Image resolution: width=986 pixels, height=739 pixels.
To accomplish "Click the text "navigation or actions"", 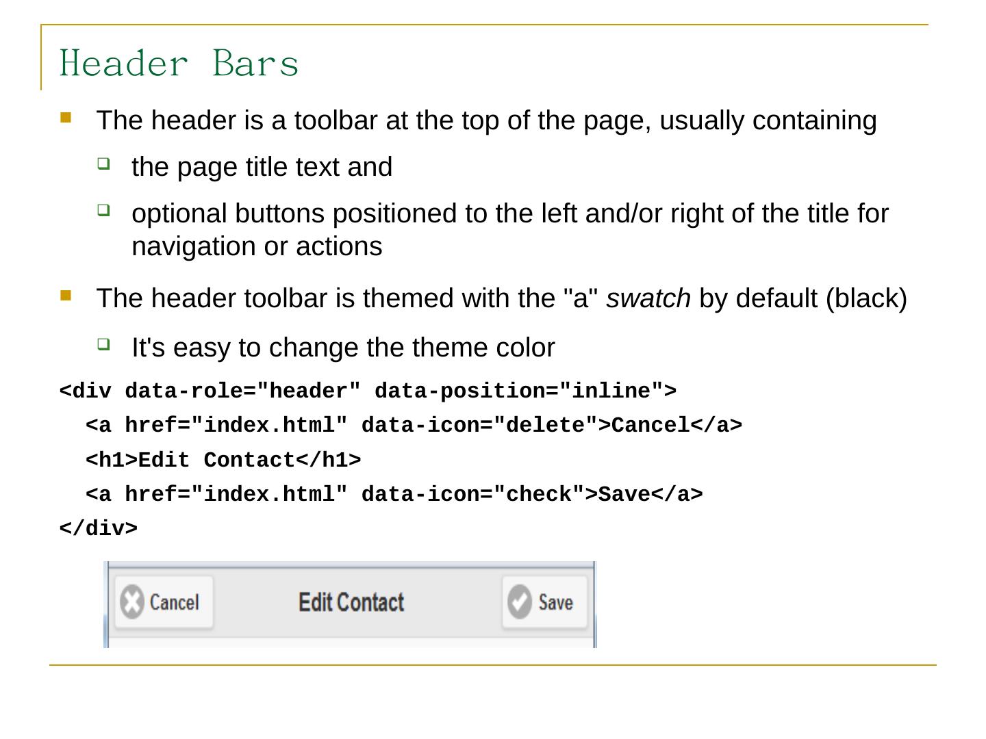I will [257, 247].
